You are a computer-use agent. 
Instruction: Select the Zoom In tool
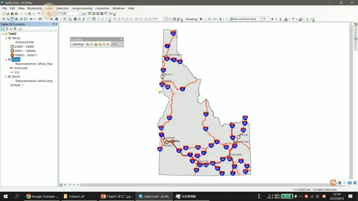[4, 19]
